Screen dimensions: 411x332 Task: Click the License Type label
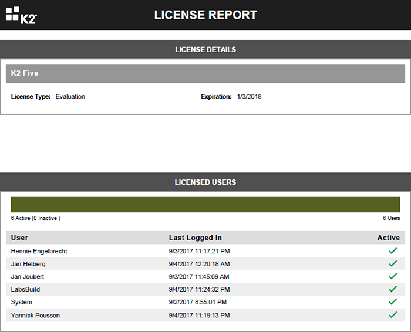click(x=31, y=97)
